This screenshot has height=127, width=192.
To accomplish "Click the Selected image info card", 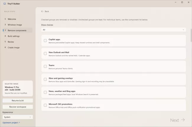I will coord(18,89).
